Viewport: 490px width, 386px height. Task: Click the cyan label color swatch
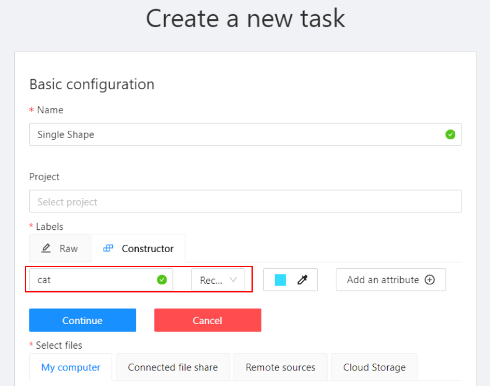pyautogui.click(x=281, y=279)
